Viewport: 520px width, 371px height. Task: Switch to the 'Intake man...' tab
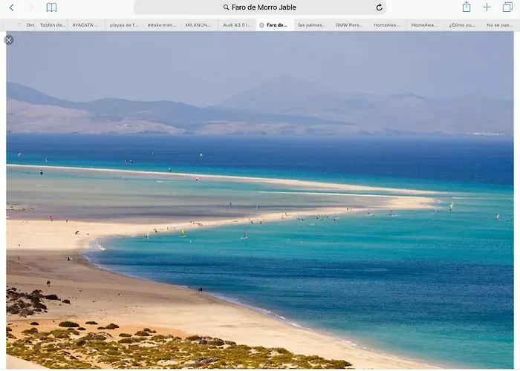click(x=162, y=24)
